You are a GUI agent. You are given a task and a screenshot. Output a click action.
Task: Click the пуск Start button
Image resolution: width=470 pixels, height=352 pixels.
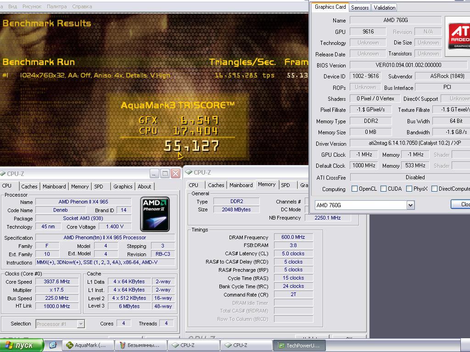tap(22, 345)
